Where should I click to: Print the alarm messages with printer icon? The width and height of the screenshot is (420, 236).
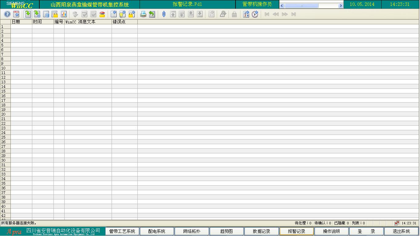[x=143, y=14]
